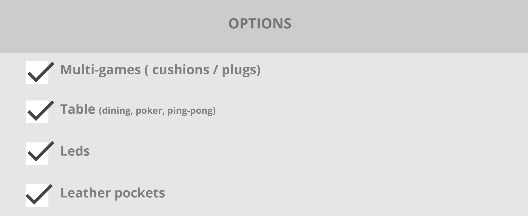
Task: Click the tick mark beside Multi-games
Action: click(41, 72)
